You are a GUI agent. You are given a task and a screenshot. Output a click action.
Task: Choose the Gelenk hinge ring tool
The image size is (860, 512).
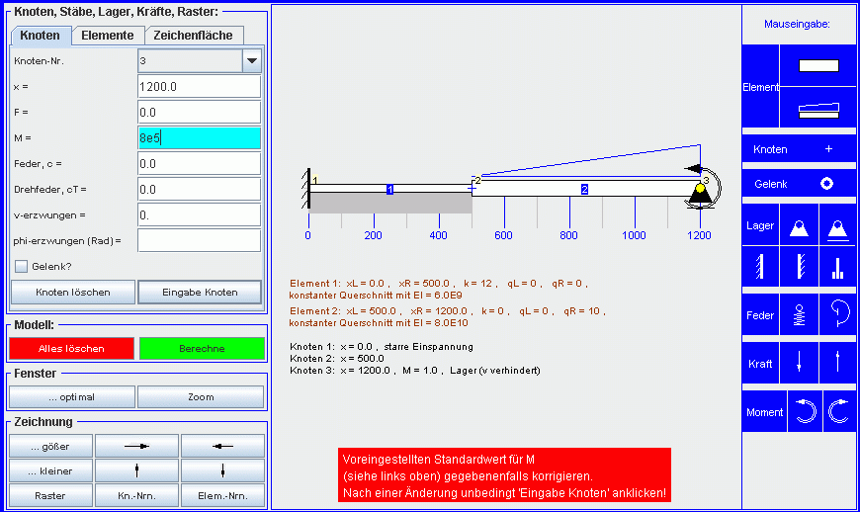tap(827, 184)
